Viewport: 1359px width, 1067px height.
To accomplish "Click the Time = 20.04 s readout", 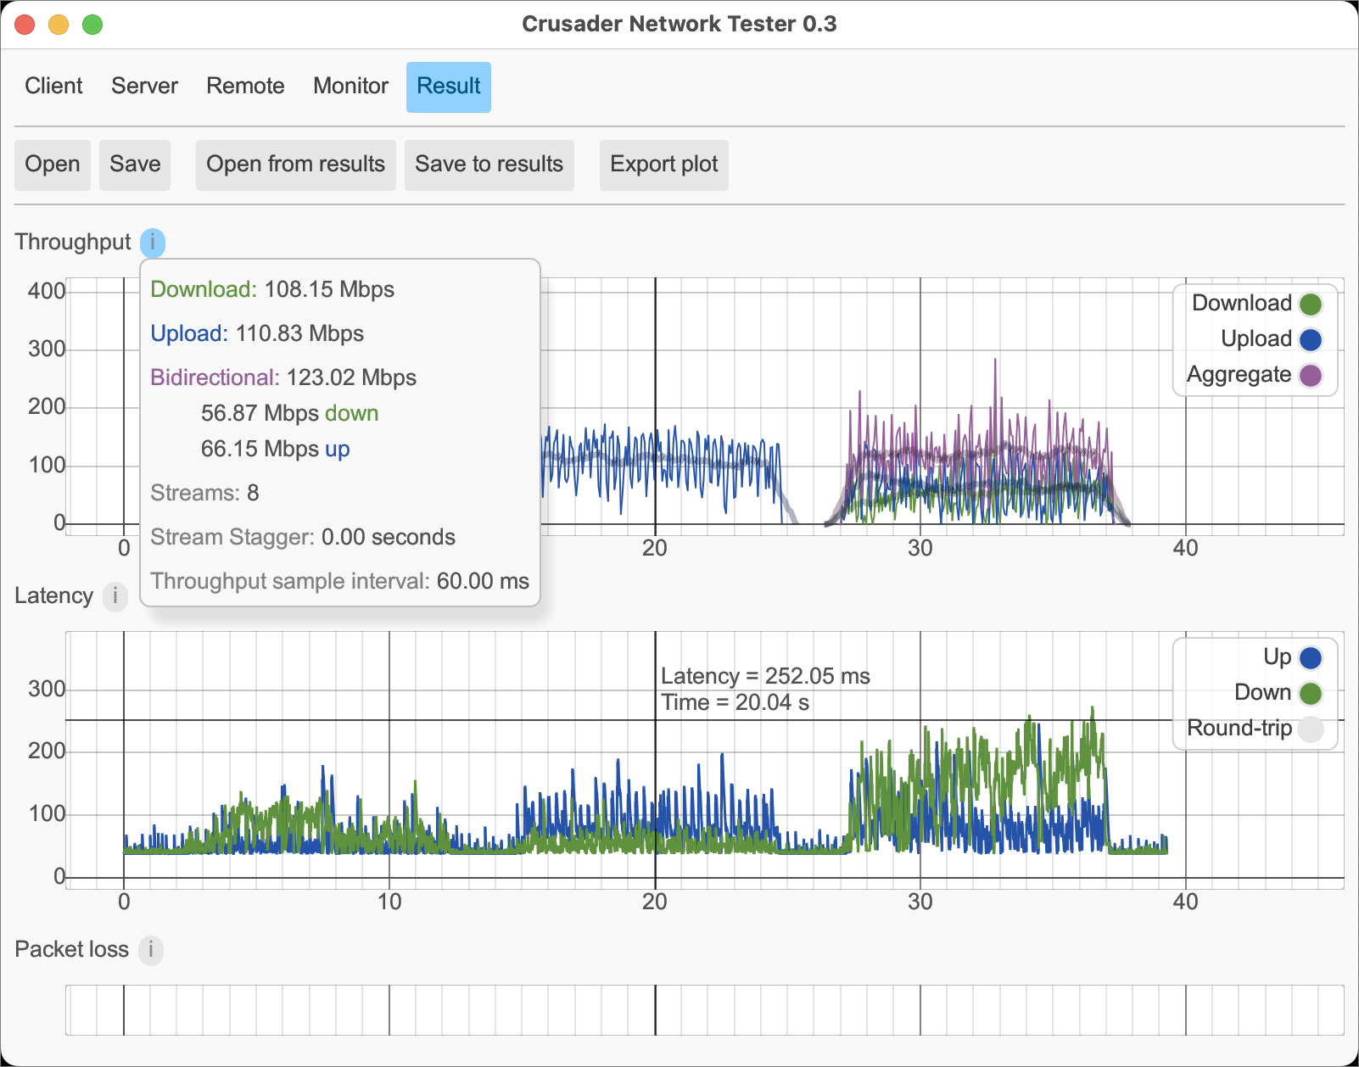I will pos(735,703).
